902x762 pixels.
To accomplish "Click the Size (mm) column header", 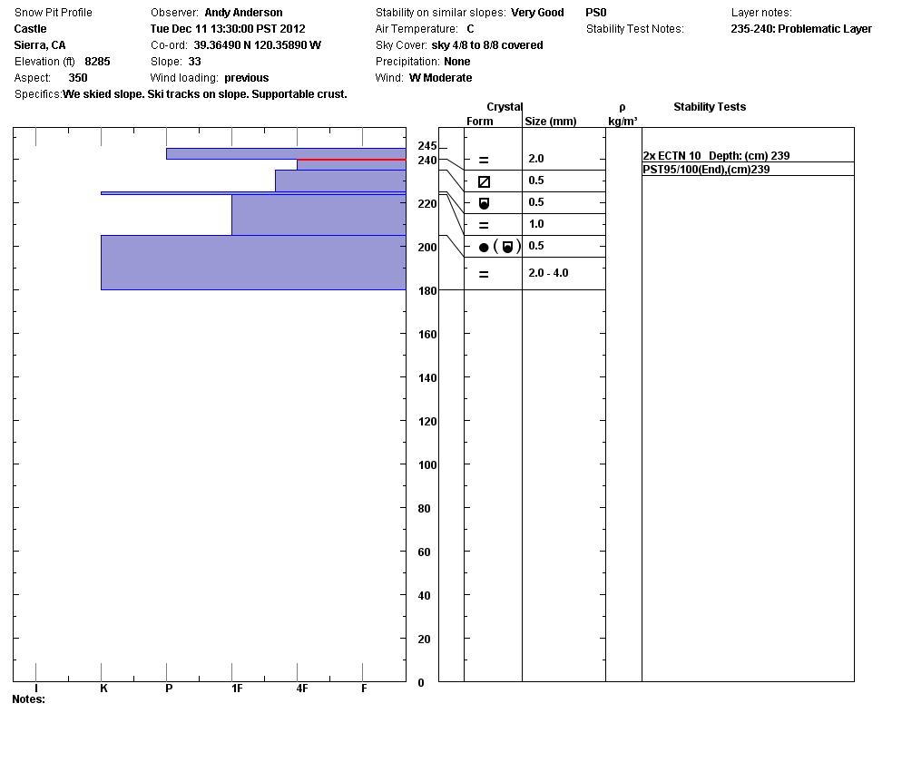I will point(550,121).
